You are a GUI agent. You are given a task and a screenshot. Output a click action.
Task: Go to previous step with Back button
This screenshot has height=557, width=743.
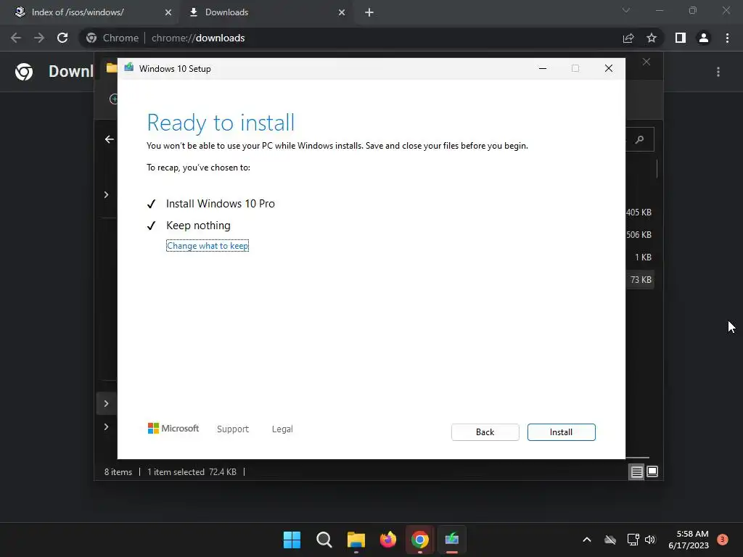(485, 432)
